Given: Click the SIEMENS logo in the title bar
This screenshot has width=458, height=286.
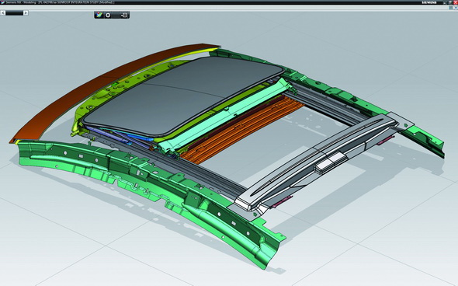Looking at the screenshot, I should (x=429, y=2).
